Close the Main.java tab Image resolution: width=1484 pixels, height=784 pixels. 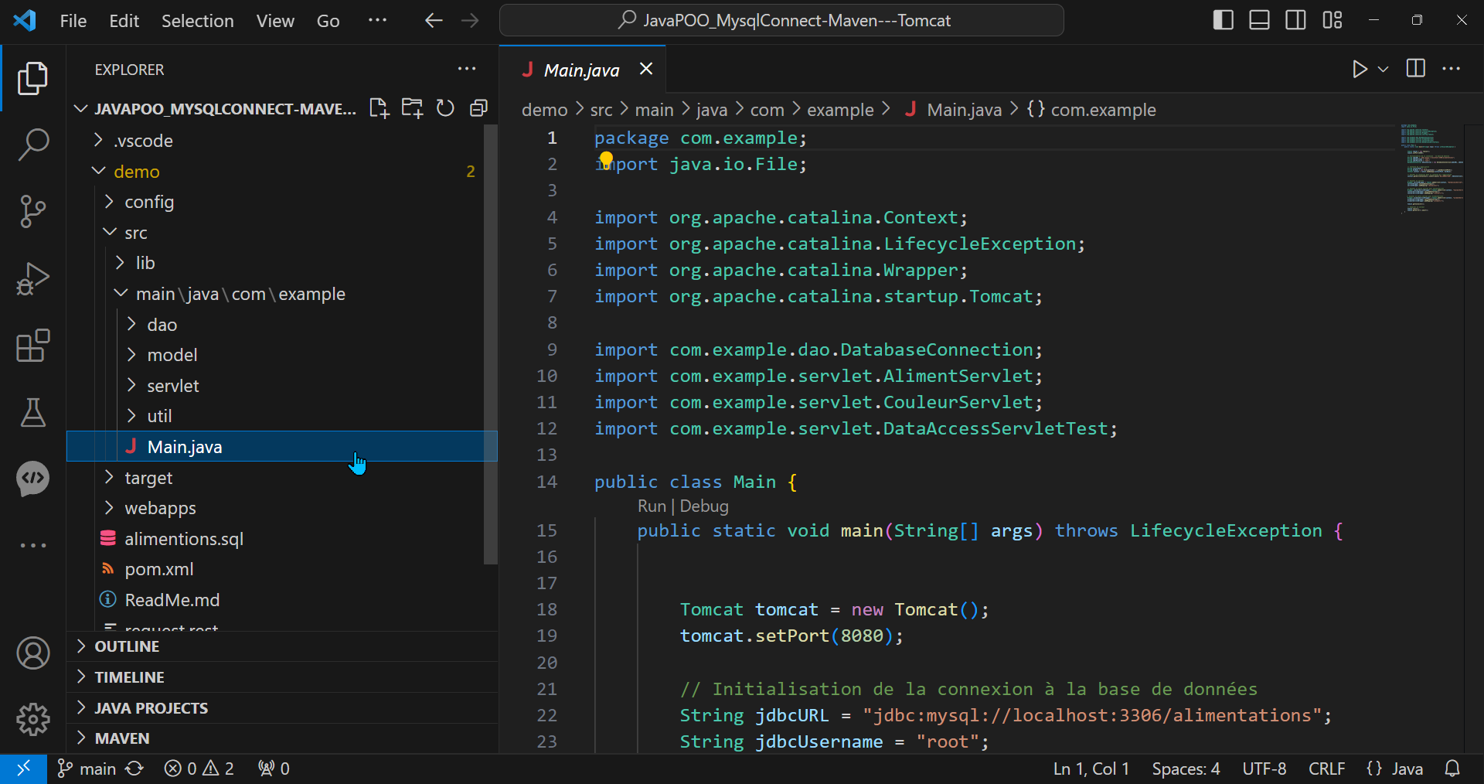[x=646, y=70]
